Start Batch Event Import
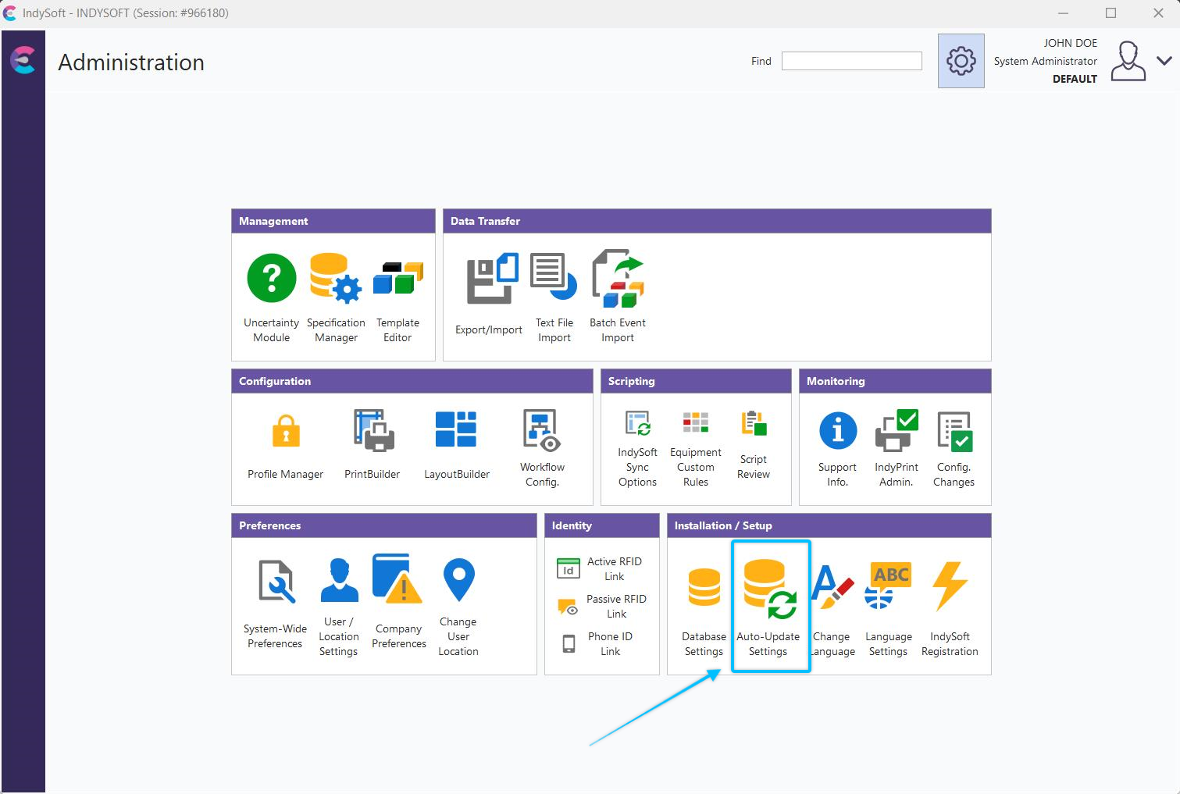The height and width of the screenshot is (794, 1180). click(617, 279)
